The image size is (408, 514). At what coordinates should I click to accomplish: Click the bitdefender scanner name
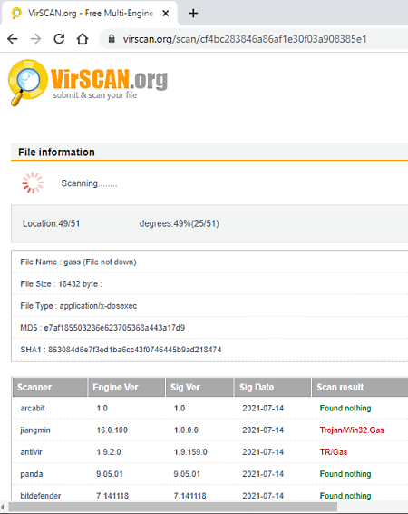point(41,496)
